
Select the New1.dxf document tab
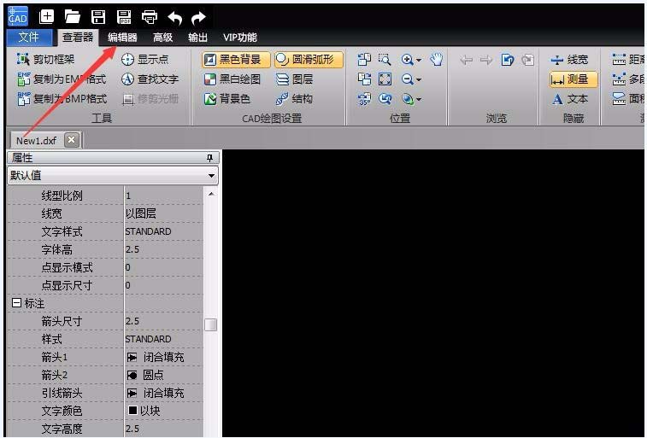coord(36,141)
